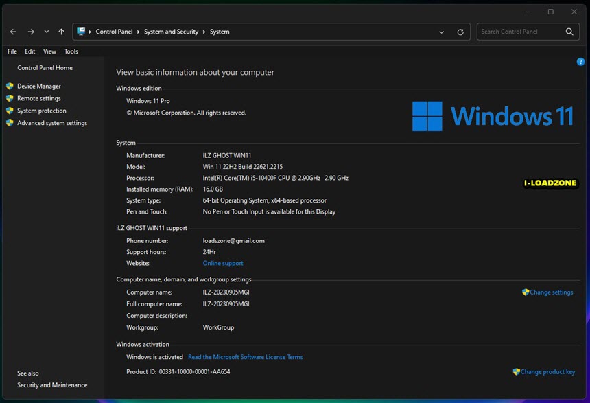
Task: Go up one level with up arrow
Action: (61, 32)
